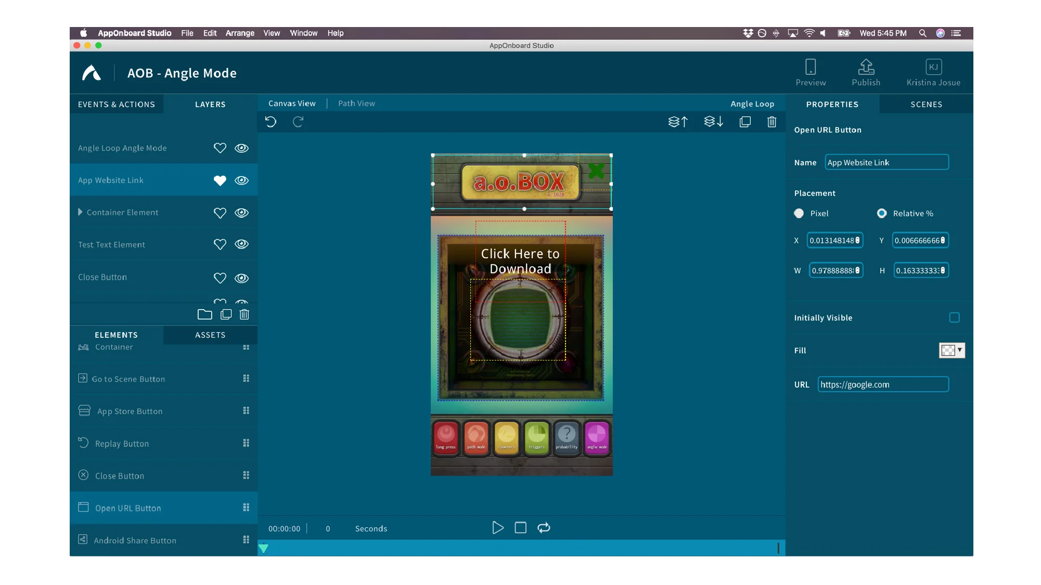1041x585 pixels.
Task: Switch to Path View
Action: [356, 103]
